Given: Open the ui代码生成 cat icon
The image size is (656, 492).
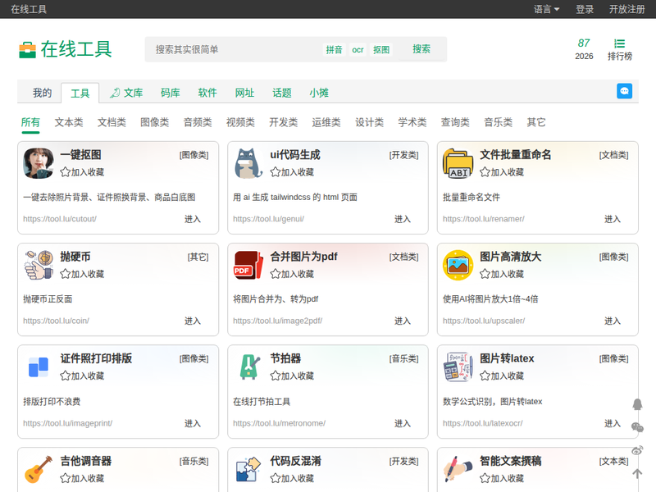Looking at the screenshot, I should pyautogui.click(x=248, y=162).
